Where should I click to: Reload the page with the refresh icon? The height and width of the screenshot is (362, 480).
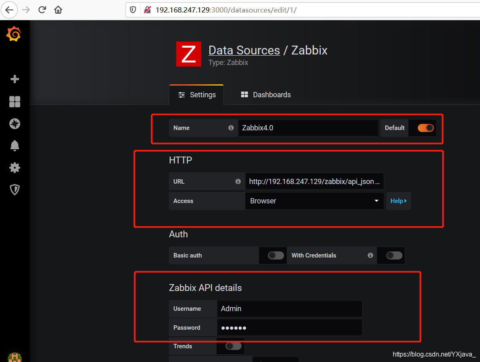click(x=42, y=10)
